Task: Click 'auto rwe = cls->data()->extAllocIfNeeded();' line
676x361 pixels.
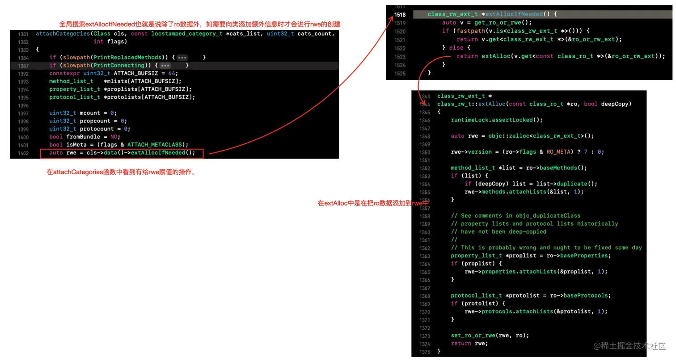Action: 123,153
